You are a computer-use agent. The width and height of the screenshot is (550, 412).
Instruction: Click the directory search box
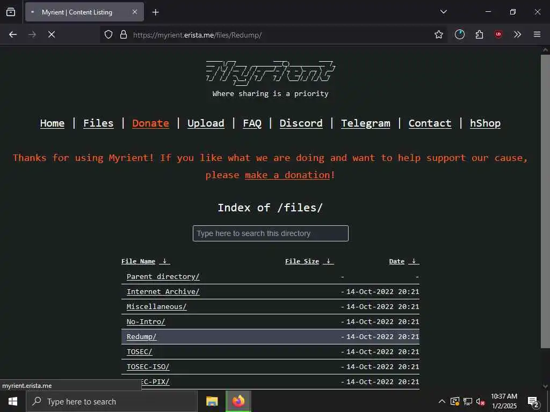(271, 233)
